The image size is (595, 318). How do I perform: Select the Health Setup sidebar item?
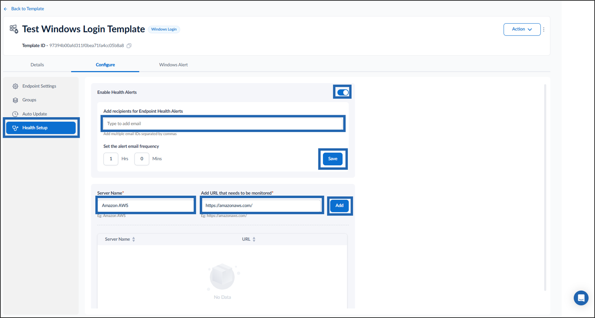[41, 128]
